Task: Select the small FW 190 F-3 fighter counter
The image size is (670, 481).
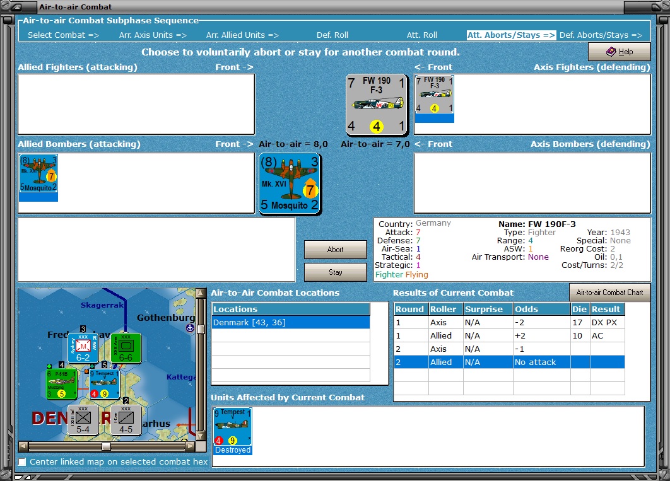Action: coord(434,95)
